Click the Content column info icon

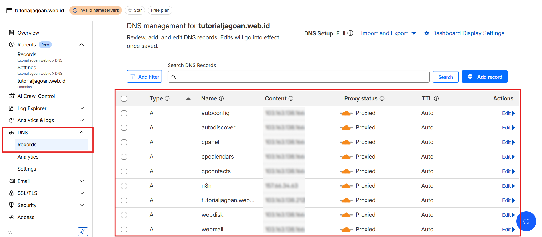[x=291, y=98]
